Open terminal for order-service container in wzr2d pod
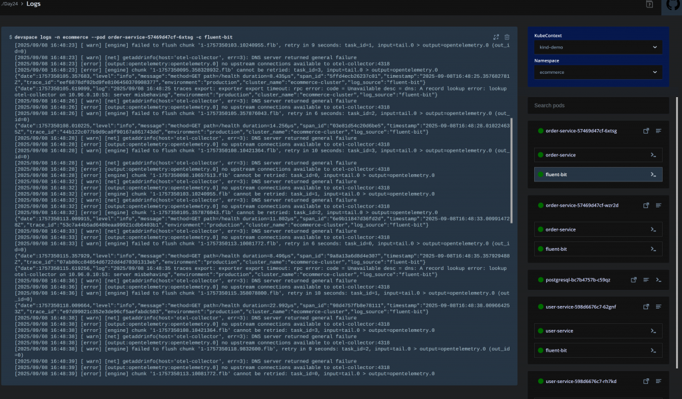 [x=653, y=229]
